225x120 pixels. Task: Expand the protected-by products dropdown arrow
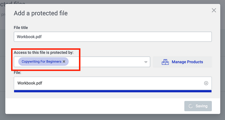[146, 62]
